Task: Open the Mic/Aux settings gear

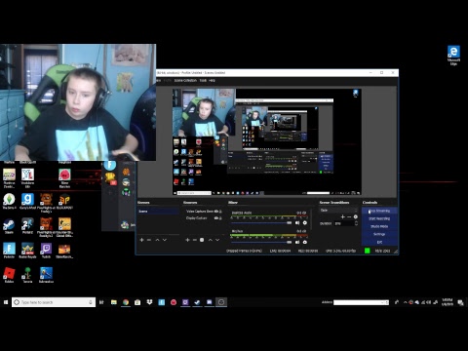Action: pos(305,242)
